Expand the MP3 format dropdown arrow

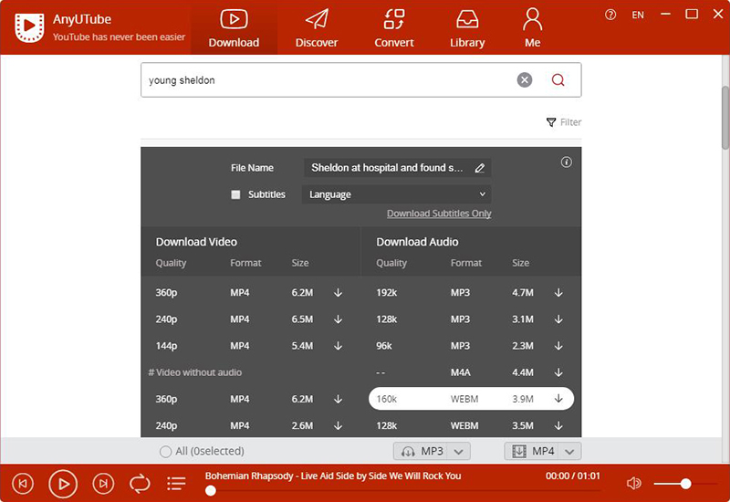[459, 451]
